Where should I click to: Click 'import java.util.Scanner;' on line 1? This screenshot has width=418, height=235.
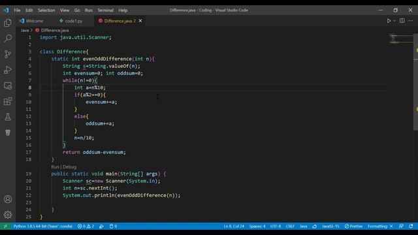[76, 37]
